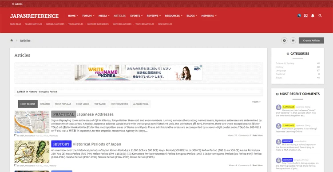333x172 pixels.
Task: Click the Admin link in top bar
Action: (19, 4)
